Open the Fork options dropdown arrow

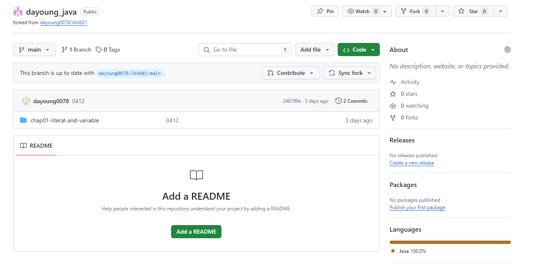click(x=442, y=11)
